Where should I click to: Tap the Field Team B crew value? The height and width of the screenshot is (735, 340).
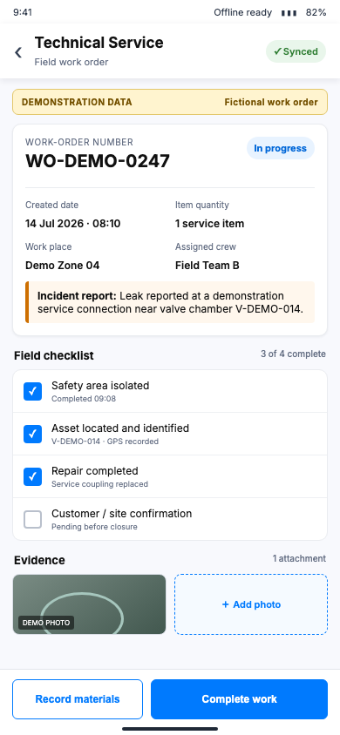[207, 266]
